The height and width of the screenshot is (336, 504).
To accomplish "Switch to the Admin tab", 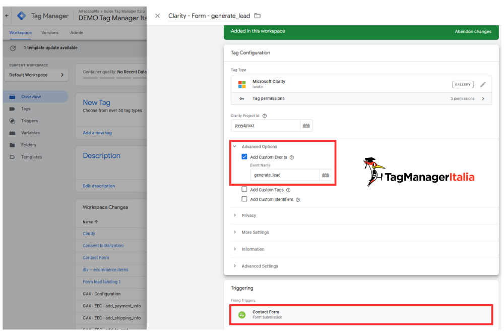I will pos(77,33).
